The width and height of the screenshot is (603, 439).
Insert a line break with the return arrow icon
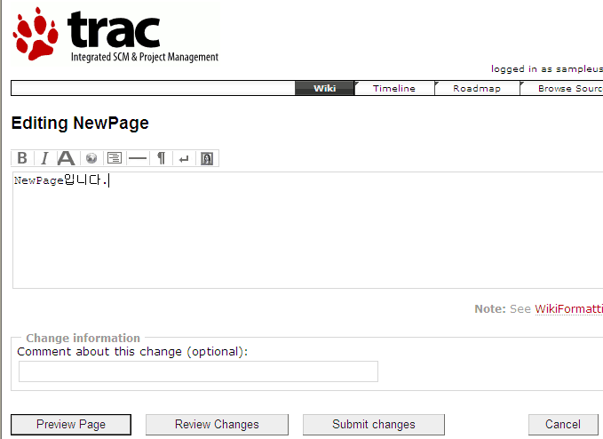(184, 158)
